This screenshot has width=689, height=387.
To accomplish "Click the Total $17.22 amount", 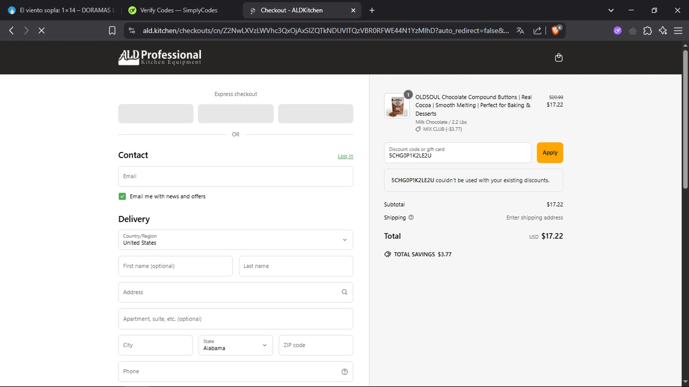I will 552,236.
